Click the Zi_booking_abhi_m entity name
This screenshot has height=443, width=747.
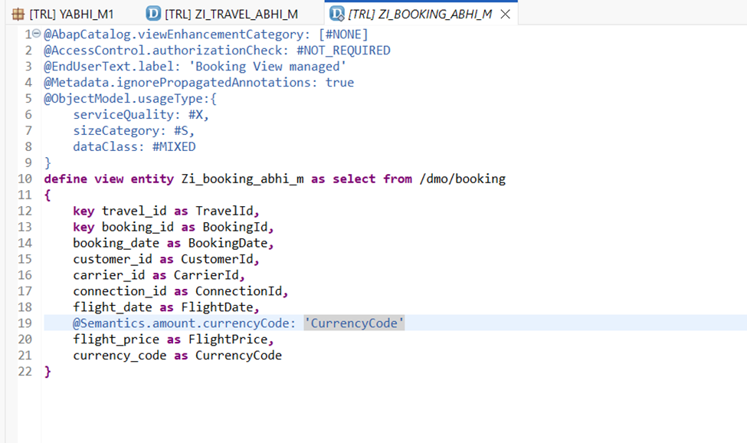tap(243, 179)
